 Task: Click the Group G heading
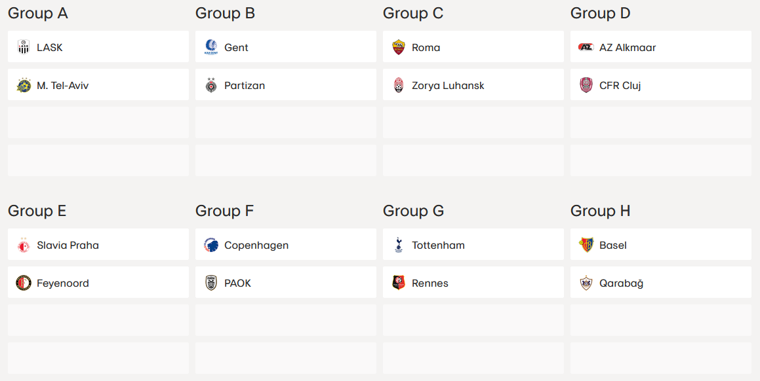coord(413,211)
